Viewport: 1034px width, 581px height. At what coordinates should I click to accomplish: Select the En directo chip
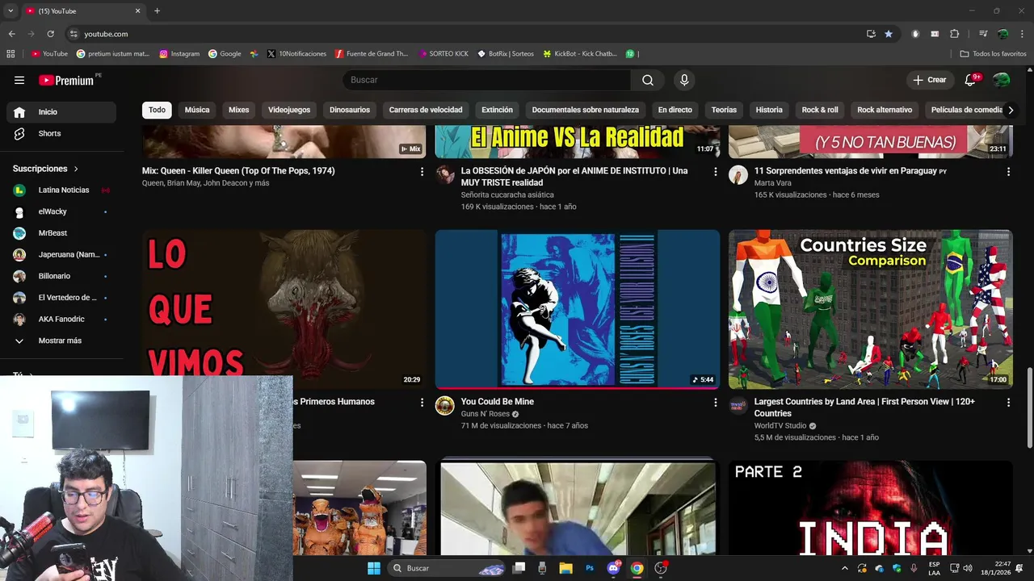675,110
